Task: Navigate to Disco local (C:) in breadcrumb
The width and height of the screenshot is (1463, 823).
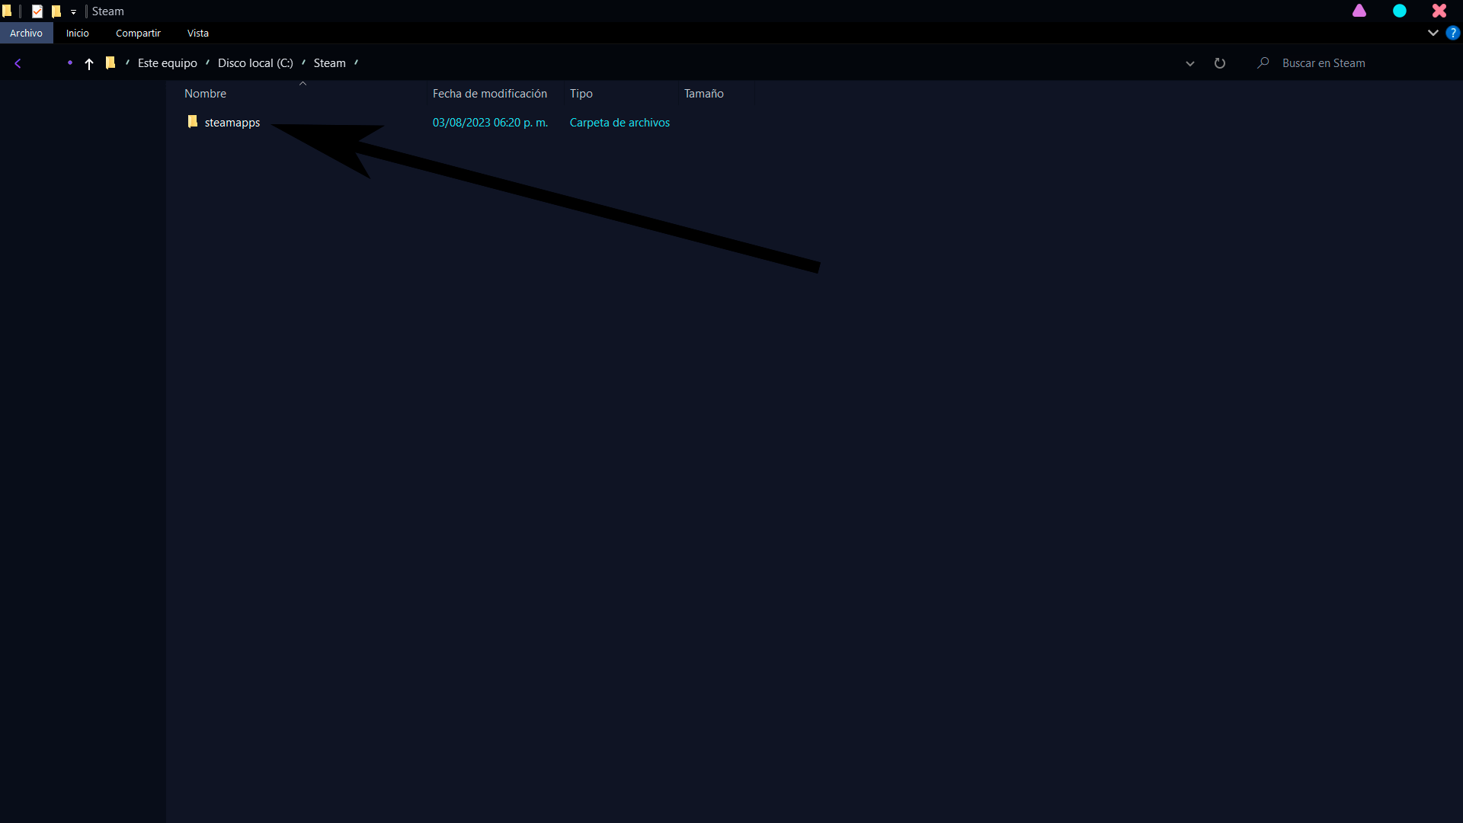Action: [x=255, y=63]
